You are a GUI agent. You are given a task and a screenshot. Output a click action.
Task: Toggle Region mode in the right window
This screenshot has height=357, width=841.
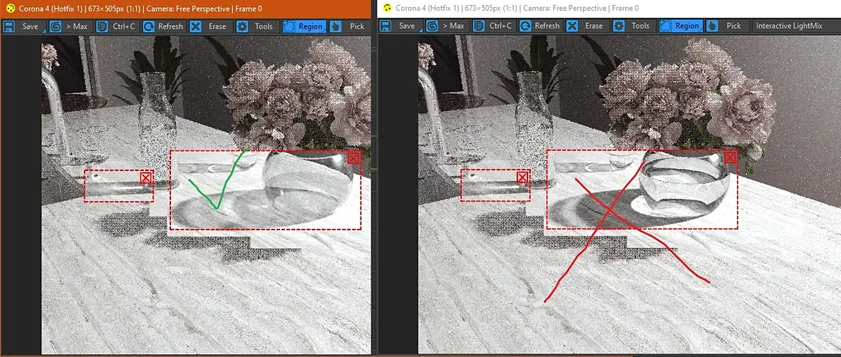click(681, 26)
